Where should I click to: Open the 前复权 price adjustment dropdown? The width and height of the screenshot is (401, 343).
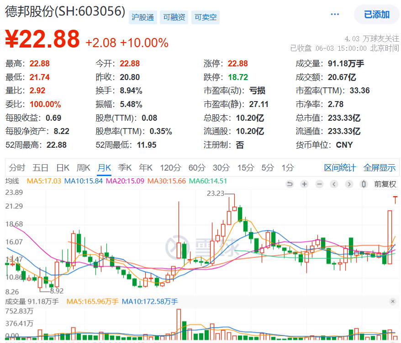(x=385, y=184)
